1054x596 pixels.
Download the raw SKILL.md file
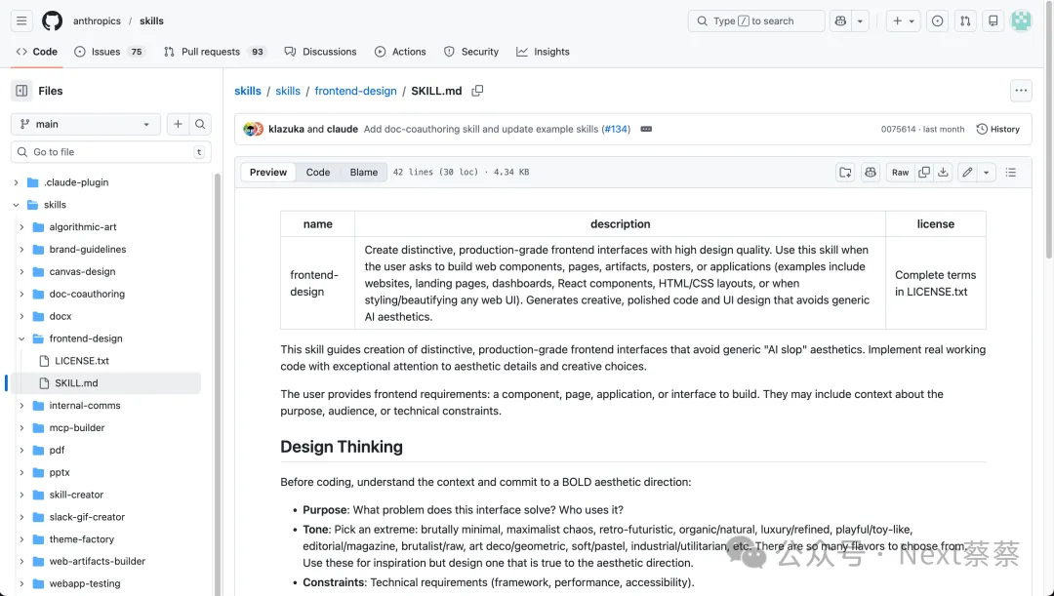(x=943, y=173)
